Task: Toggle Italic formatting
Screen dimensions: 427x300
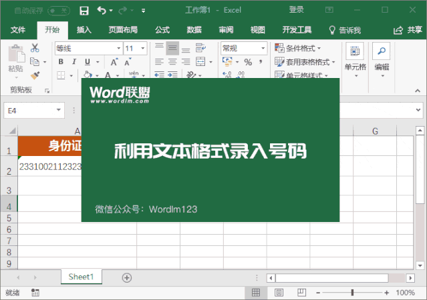Action: (x=74, y=62)
